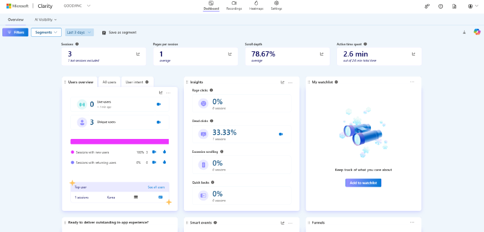The width and height of the screenshot is (484, 232).
Task: View recordings of Unique users
Action: [x=159, y=122]
